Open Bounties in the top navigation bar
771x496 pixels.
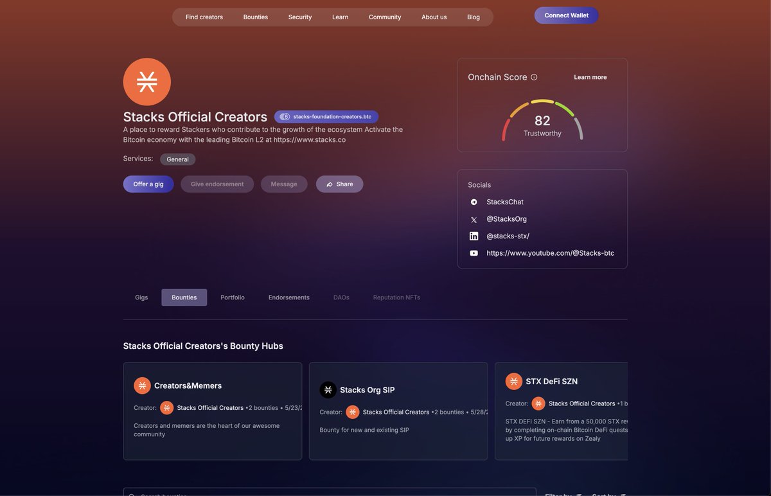(256, 17)
